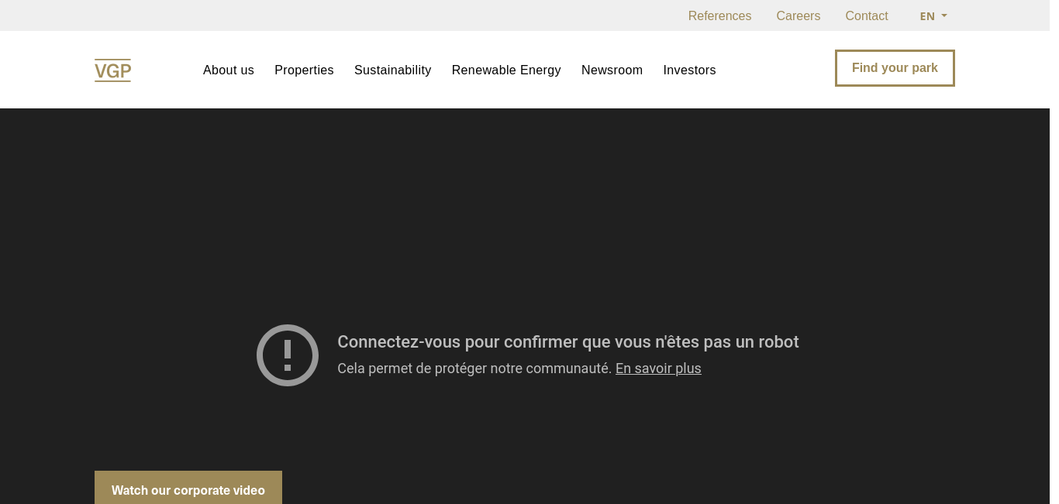The height and width of the screenshot is (504, 1059).
Task: Open the Properties menu
Action: pyautogui.click(x=304, y=70)
